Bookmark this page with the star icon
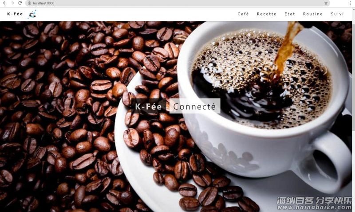The image size is (355, 212). pos(326,3)
